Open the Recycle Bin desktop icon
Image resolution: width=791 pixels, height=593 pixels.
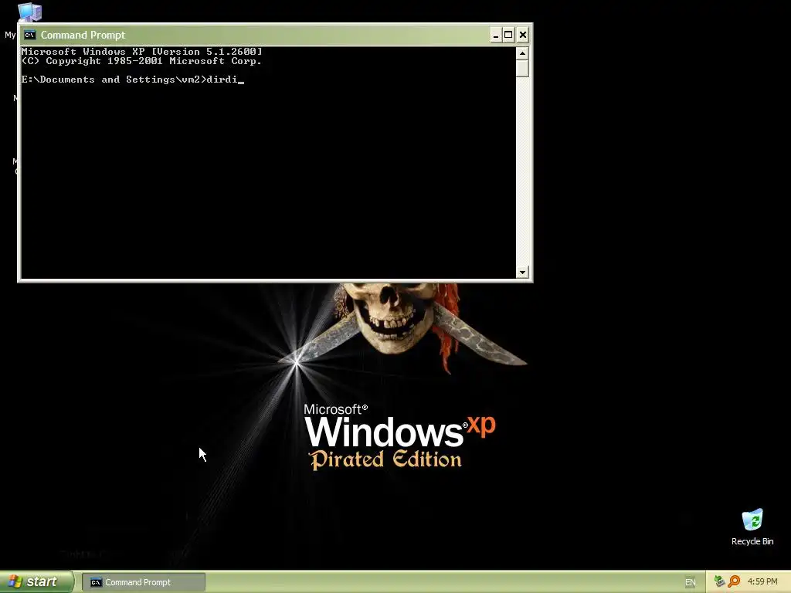pos(752,527)
